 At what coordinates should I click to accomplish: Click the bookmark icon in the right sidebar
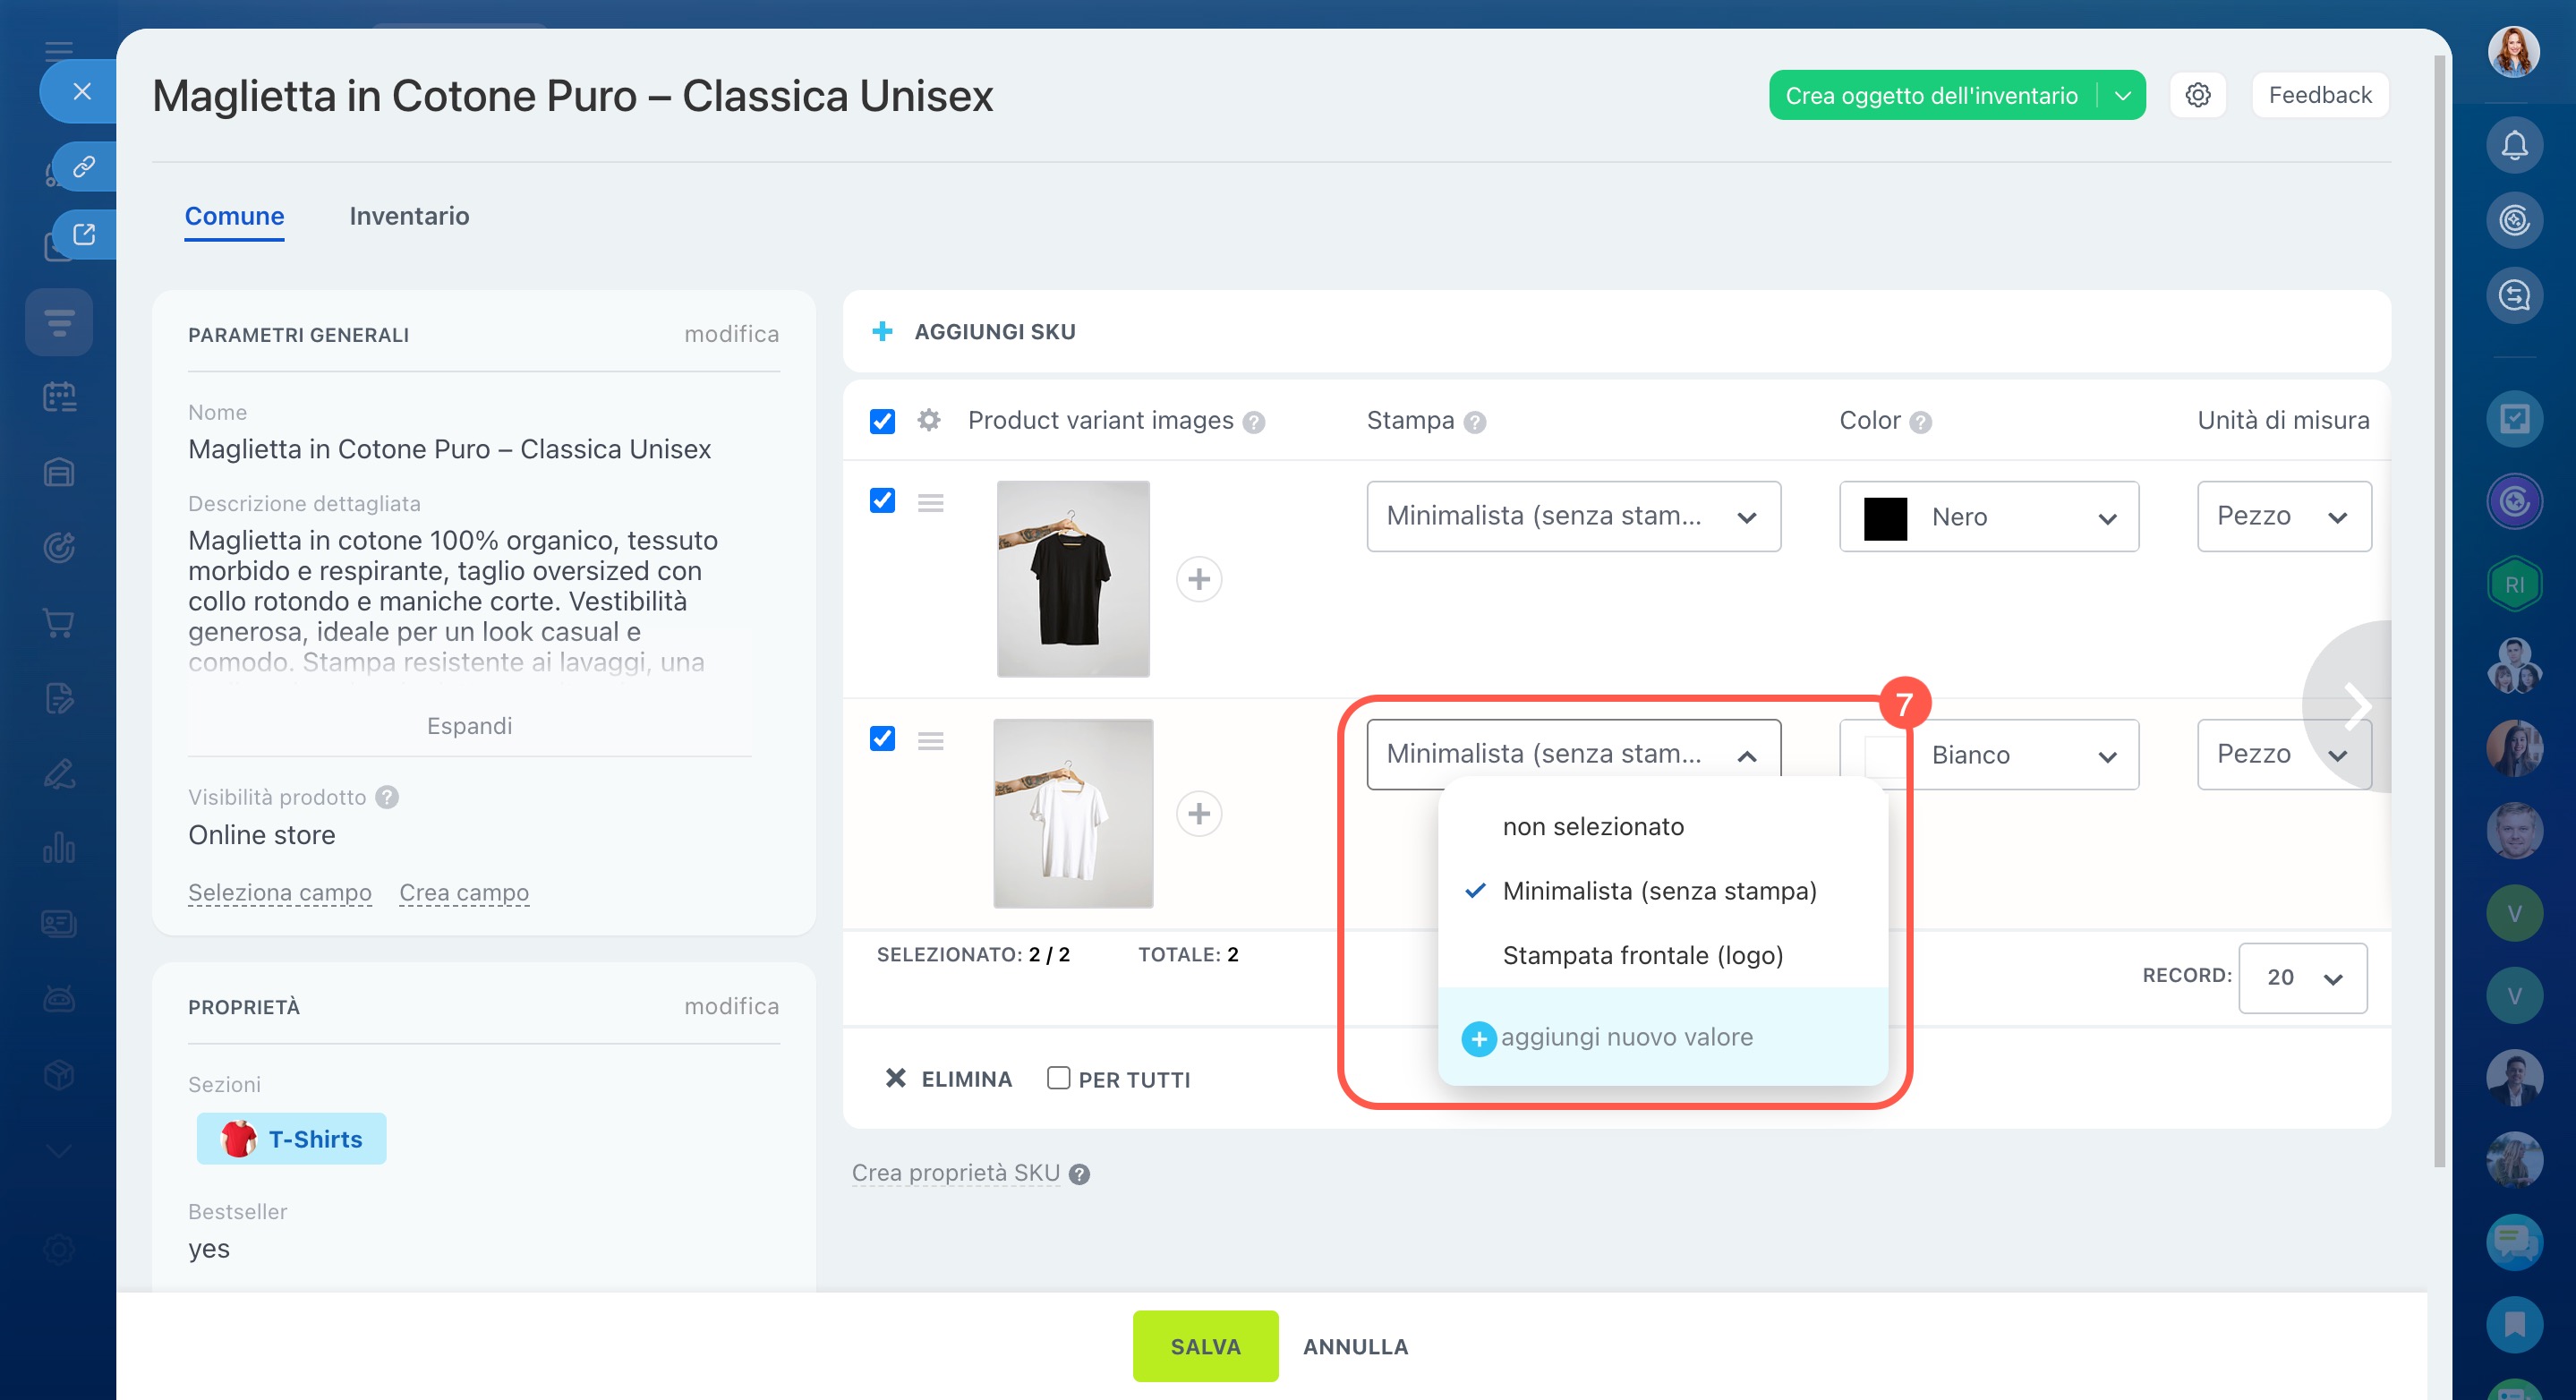[2513, 1323]
